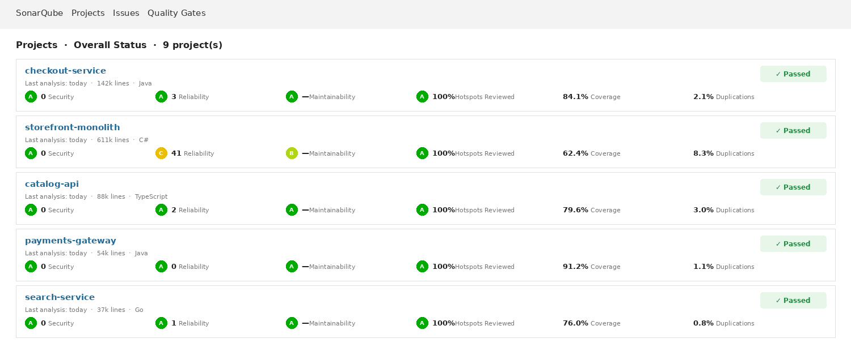The image size is (851, 351).
Task: Click Maintainability B badge for storefront-monolith
Action: click(292, 153)
